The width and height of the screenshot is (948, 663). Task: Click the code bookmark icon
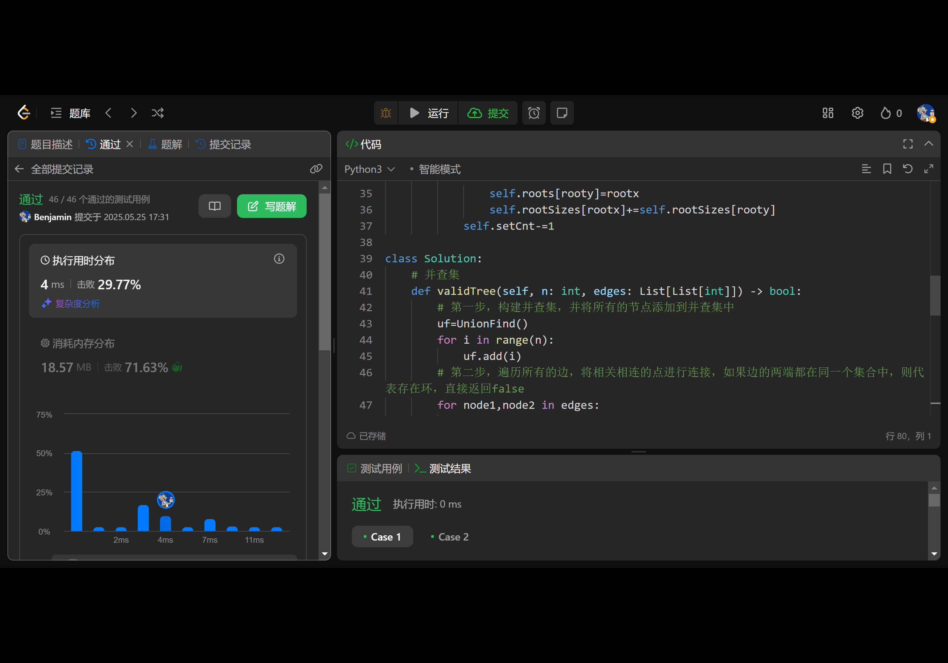887,169
